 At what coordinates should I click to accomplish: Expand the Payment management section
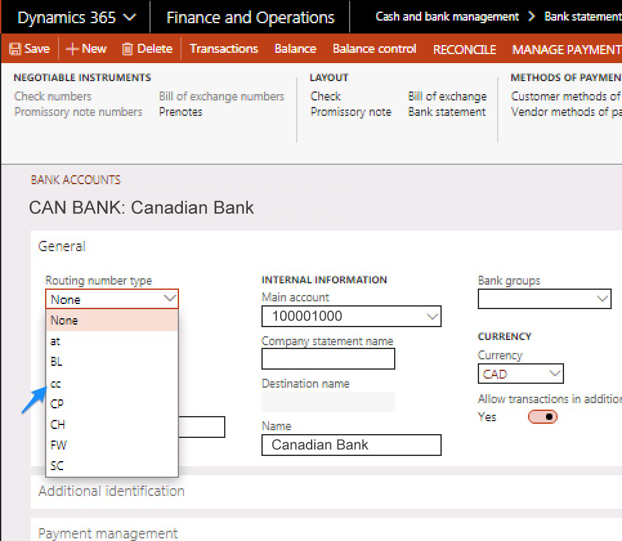(108, 534)
